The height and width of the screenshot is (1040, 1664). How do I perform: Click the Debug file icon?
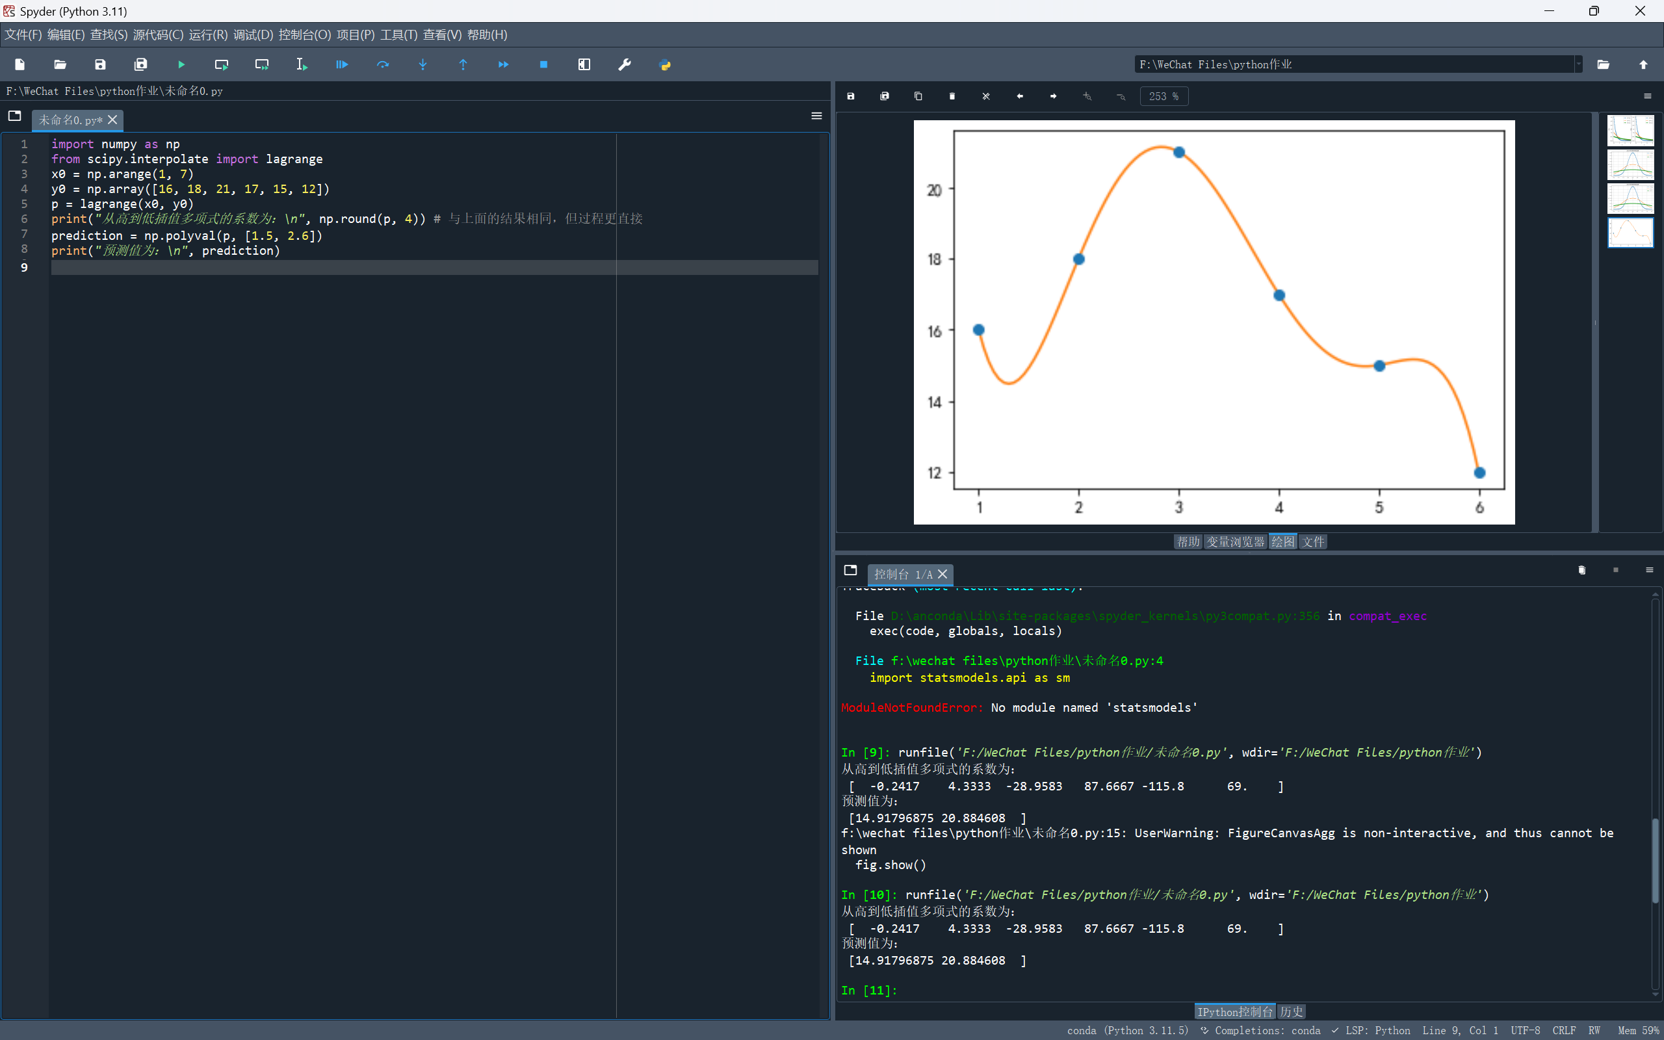click(x=342, y=64)
